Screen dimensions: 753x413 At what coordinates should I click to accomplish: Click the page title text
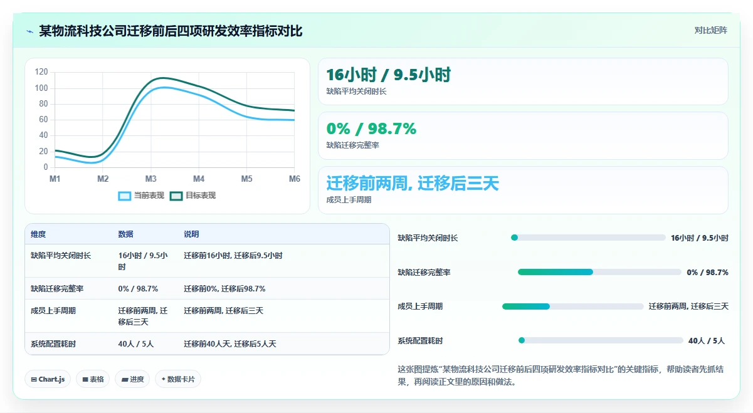pyautogui.click(x=171, y=31)
